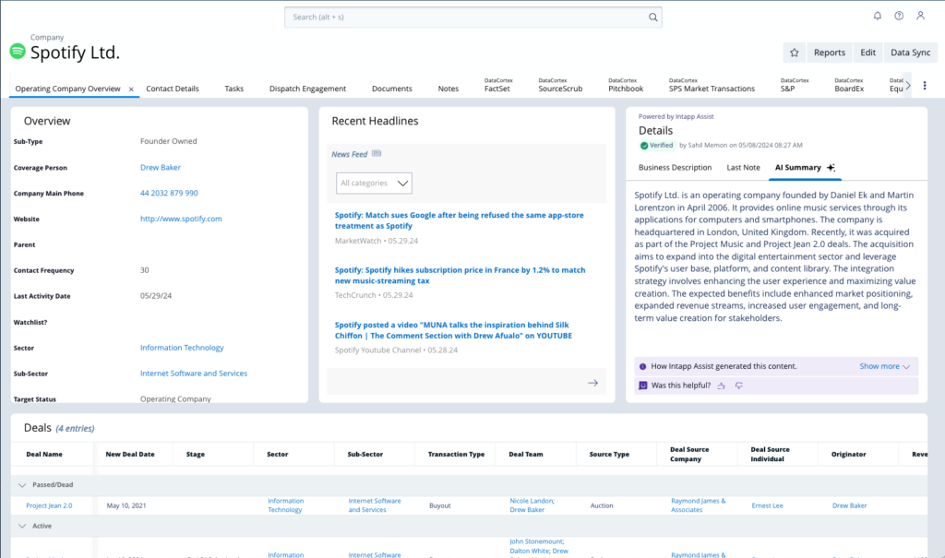
Task: Open the help question mark icon
Action: (x=898, y=16)
